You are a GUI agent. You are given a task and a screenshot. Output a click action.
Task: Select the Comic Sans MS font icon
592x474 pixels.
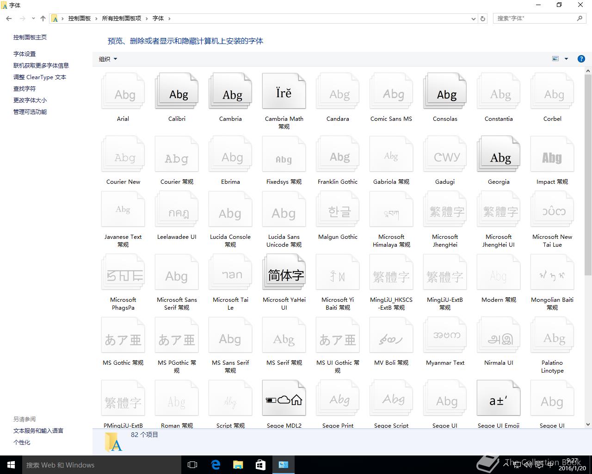tap(391, 91)
